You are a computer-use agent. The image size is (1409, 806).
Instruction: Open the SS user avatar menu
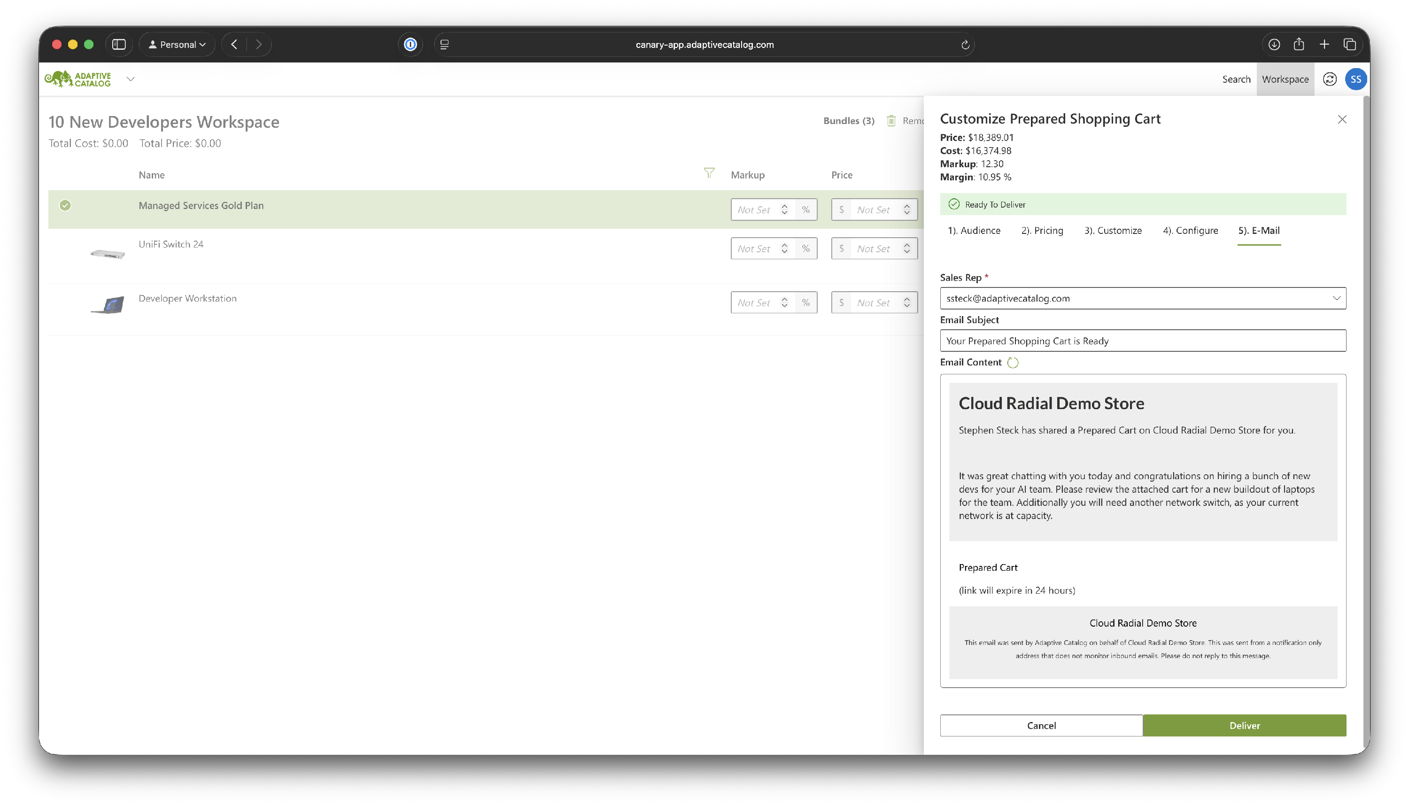(1355, 79)
